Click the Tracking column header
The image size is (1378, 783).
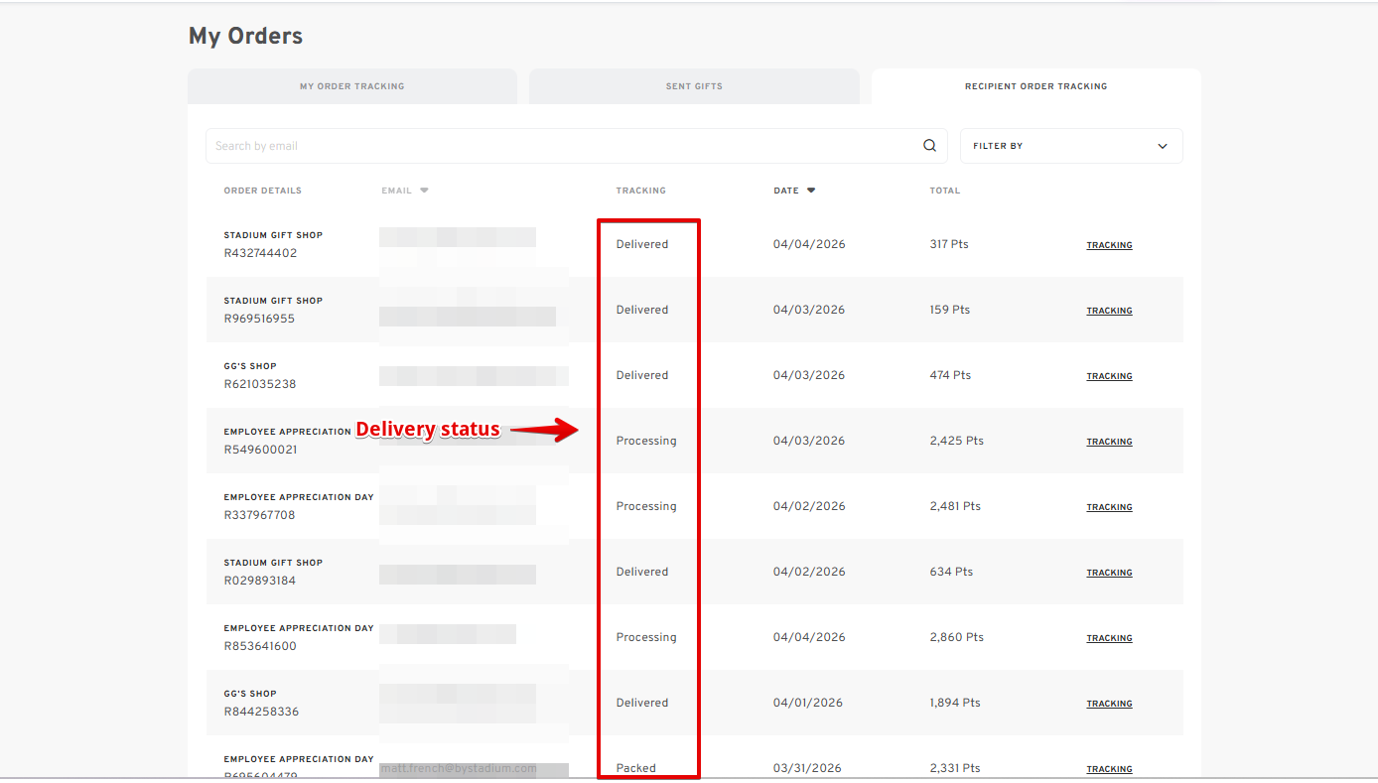pos(640,191)
